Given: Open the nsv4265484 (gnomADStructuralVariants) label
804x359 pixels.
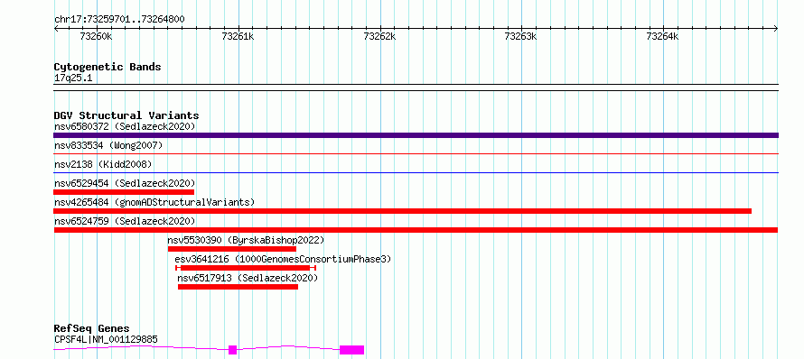Looking at the screenshot, I should [154, 202].
